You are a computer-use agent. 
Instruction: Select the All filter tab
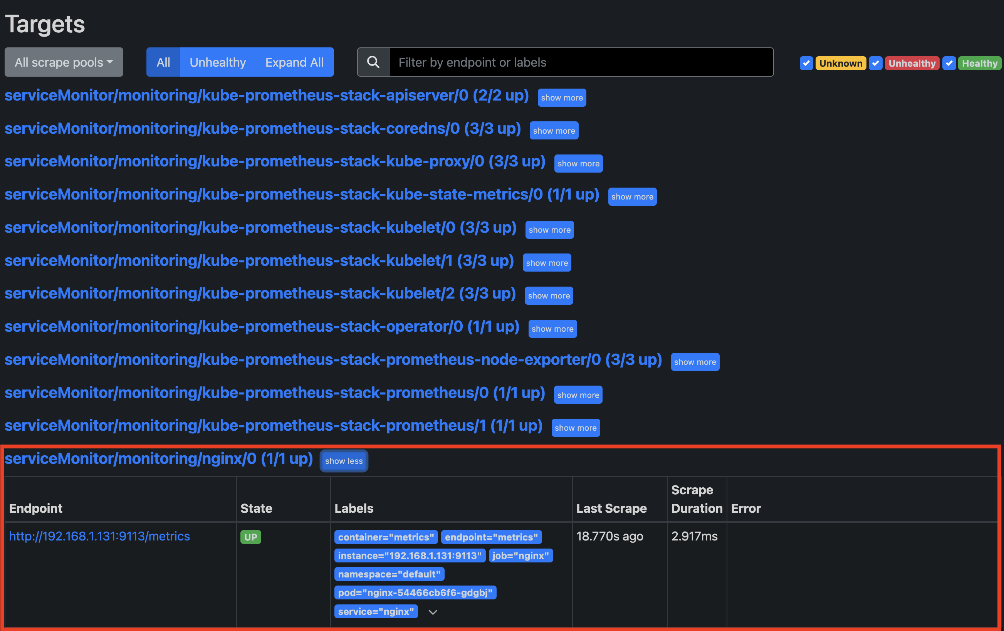click(163, 62)
